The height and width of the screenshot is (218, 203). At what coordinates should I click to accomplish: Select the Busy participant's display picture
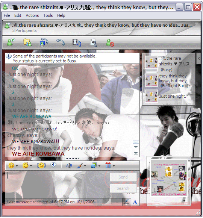(x=151, y=62)
